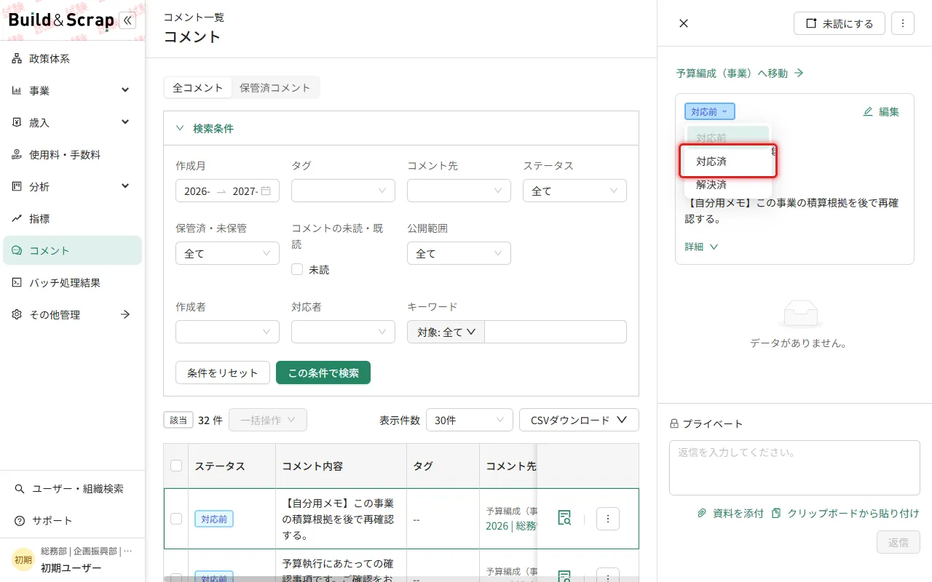Open the 表示件数 30件 dropdown
The height and width of the screenshot is (582, 932).
(469, 420)
